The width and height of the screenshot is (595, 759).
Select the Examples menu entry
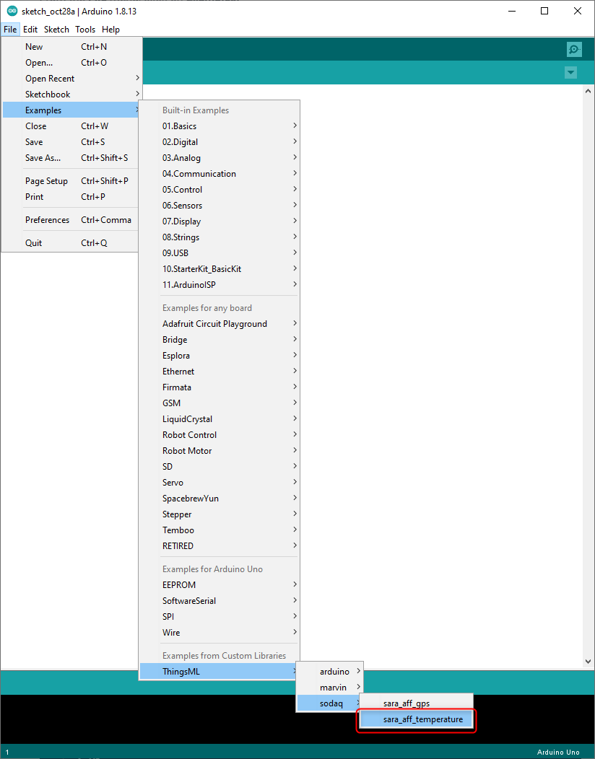point(71,110)
